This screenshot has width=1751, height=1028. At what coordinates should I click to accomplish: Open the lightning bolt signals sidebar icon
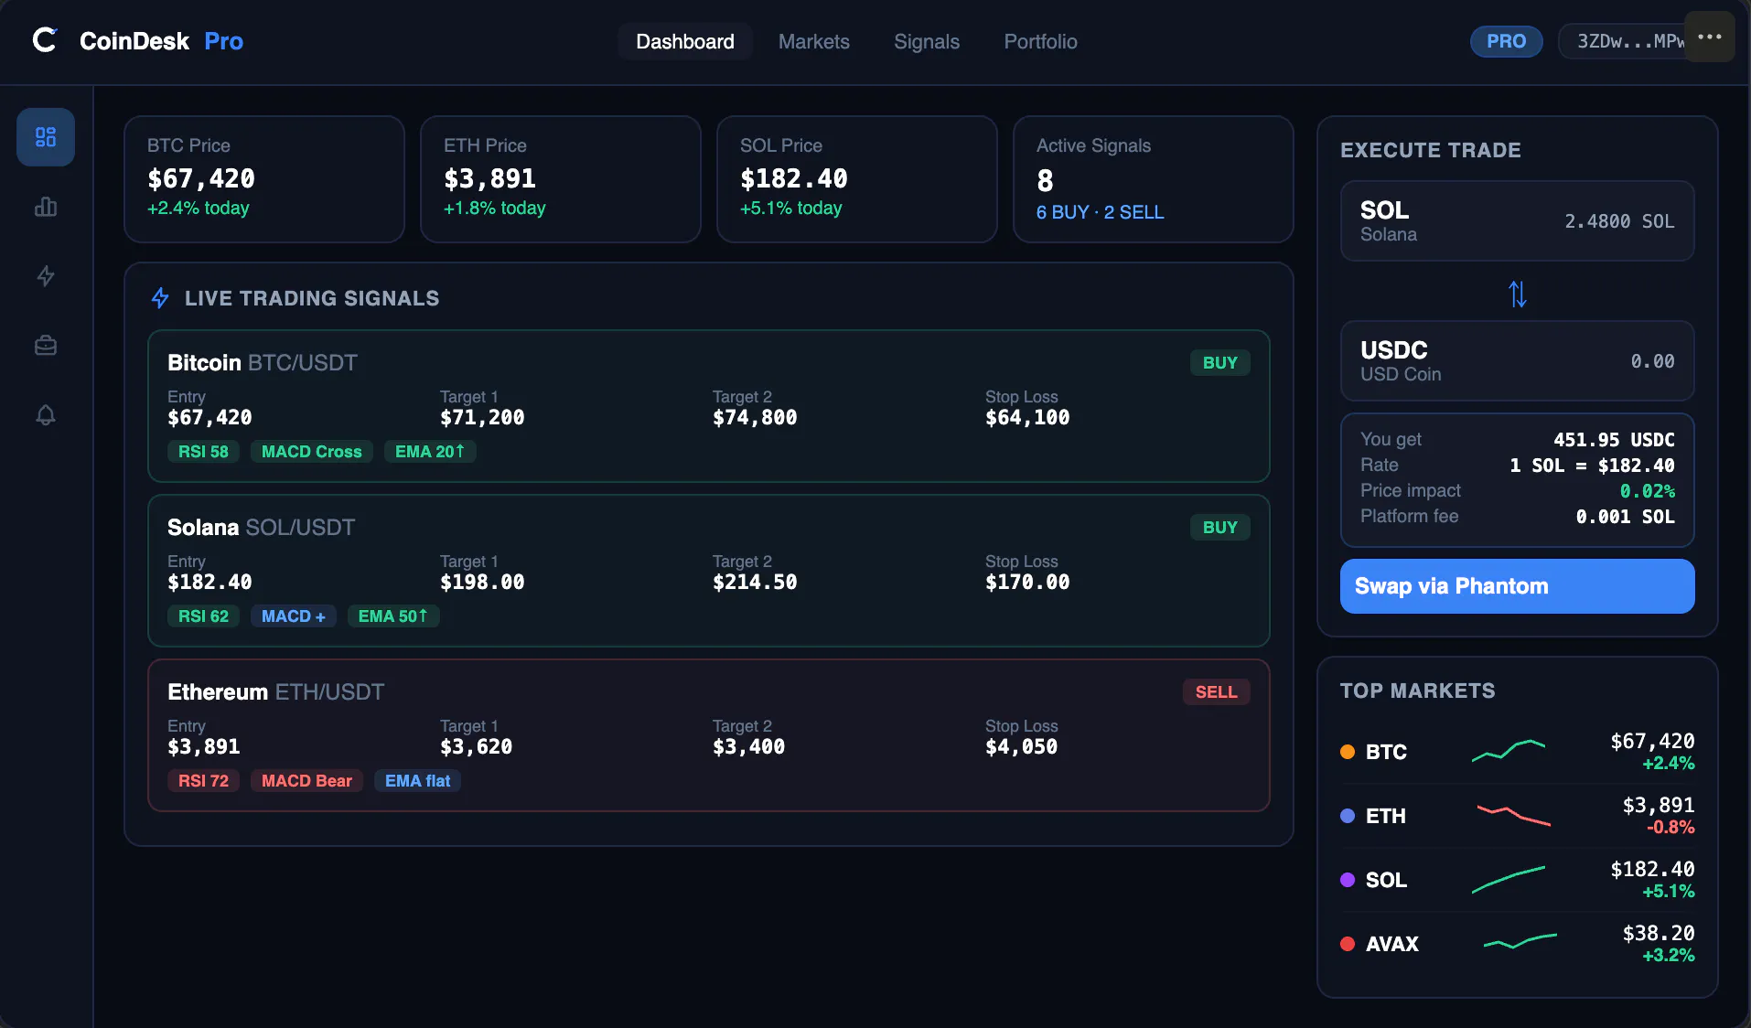click(46, 276)
